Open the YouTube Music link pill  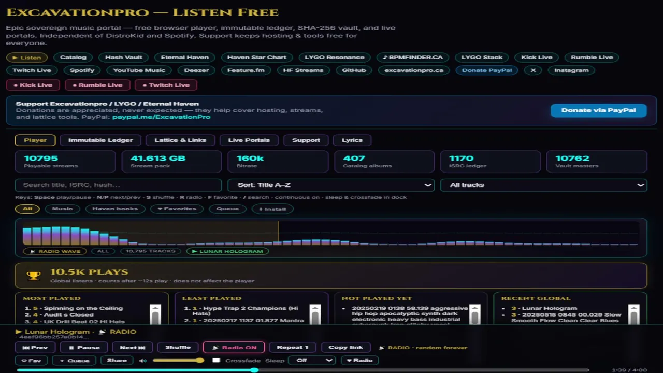[x=139, y=70]
